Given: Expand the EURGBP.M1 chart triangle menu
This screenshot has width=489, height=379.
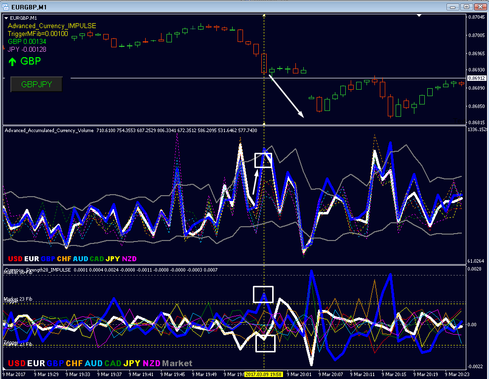Looking at the screenshot, I should tap(6, 18).
